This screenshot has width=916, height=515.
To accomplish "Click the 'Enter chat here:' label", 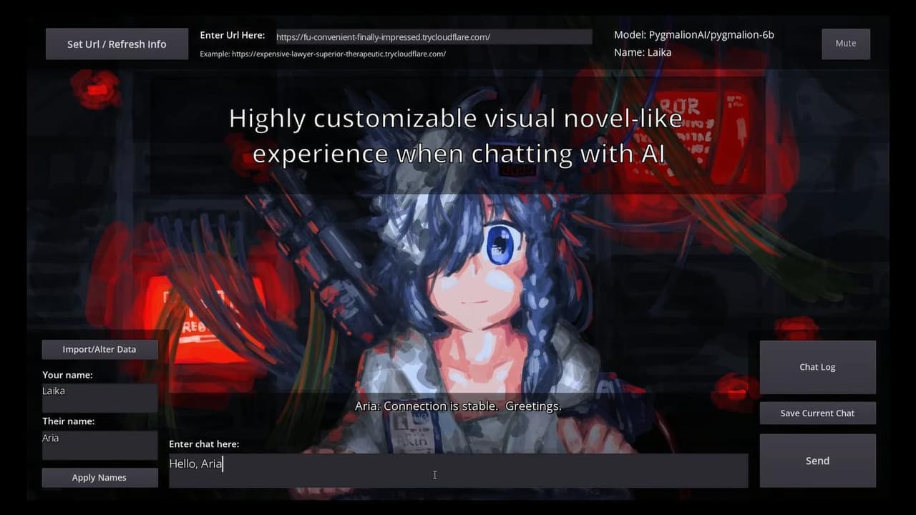I will tap(204, 444).
